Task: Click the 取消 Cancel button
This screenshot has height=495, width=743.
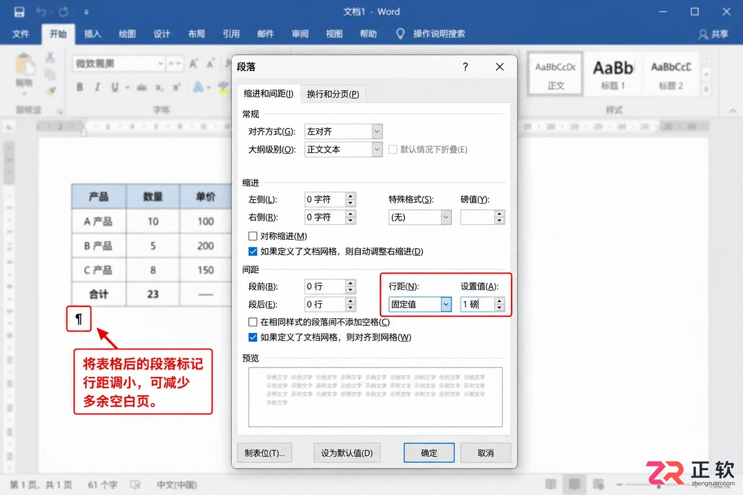Action: coord(486,453)
